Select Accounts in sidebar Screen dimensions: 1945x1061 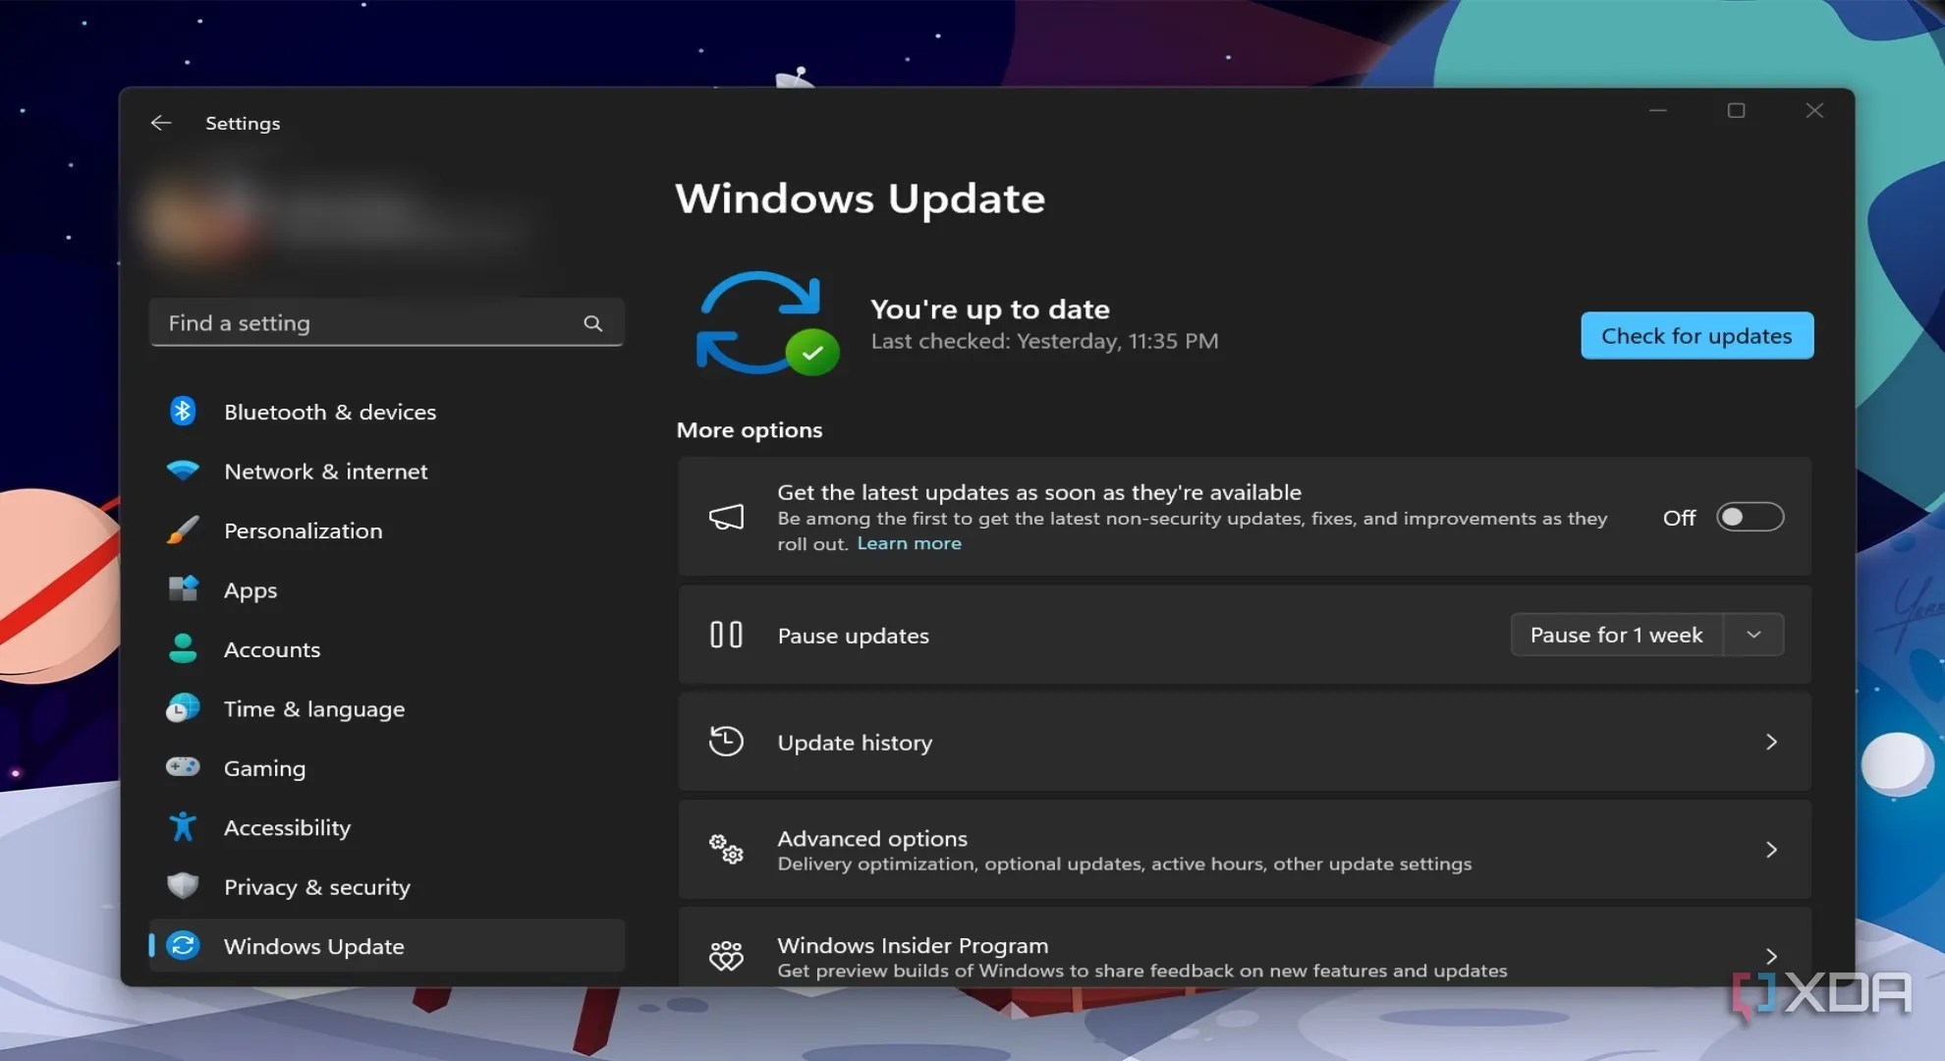coord(272,649)
